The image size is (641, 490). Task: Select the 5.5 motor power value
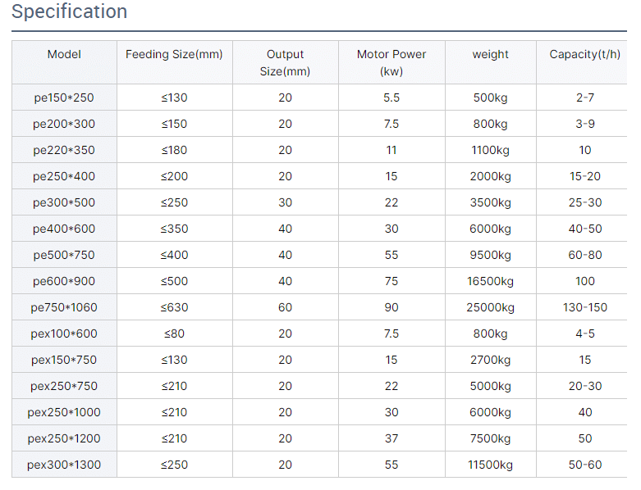391,98
